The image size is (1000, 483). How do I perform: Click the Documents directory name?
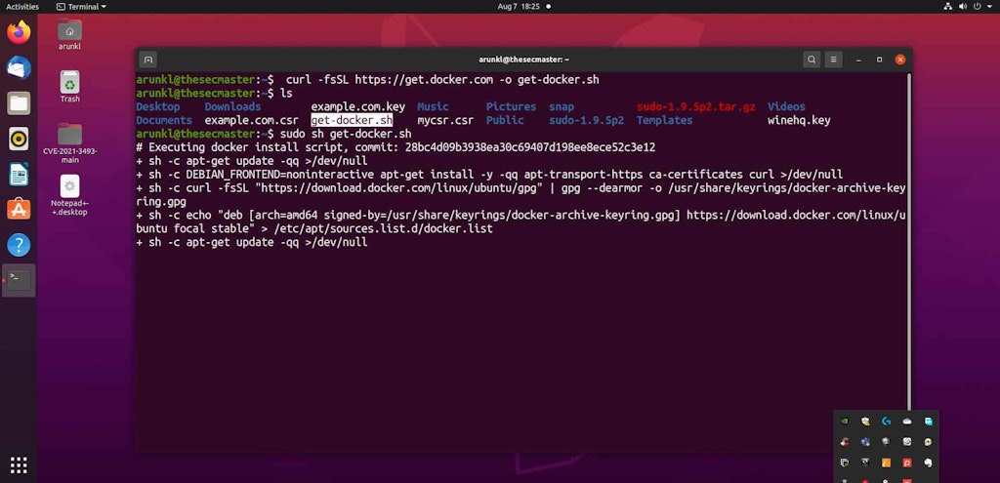tap(164, 120)
